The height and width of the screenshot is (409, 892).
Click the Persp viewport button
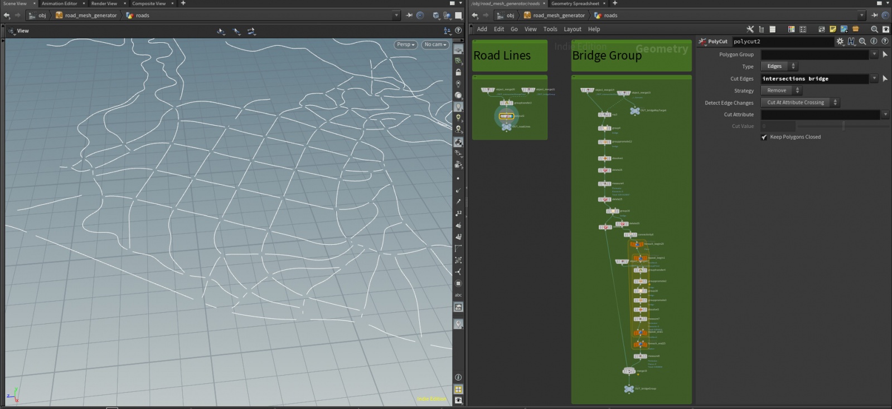click(x=405, y=45)
